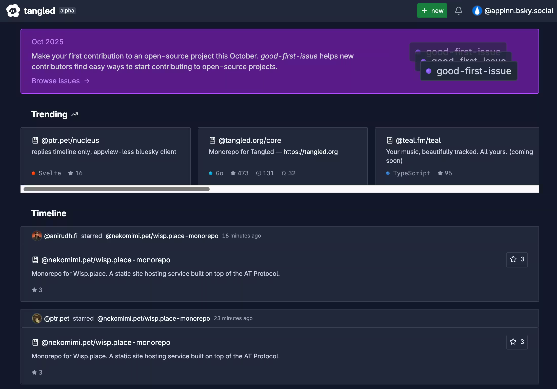The width and height of the screenshot is (557, 389).
Task: Click the star count 16 on nucleus card
Action: coord(75,173)
